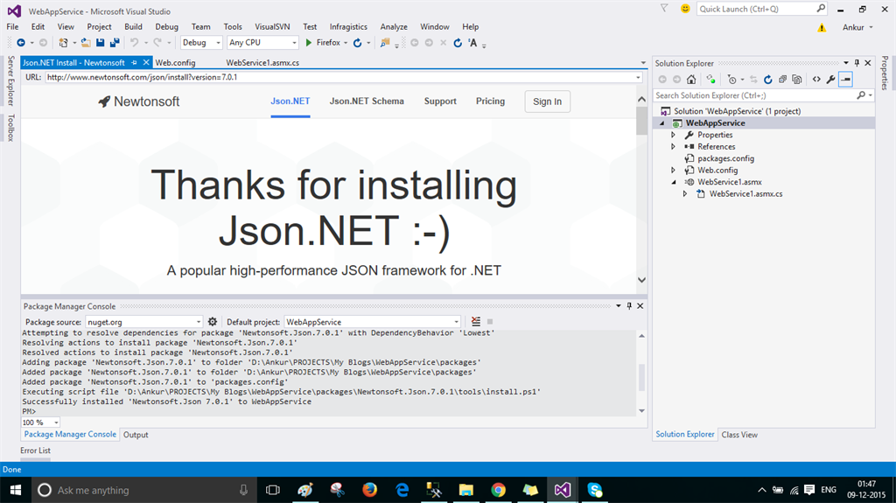Open the Json.NET Schema link
Screen dimensions: 896x503
coord(367,101)
